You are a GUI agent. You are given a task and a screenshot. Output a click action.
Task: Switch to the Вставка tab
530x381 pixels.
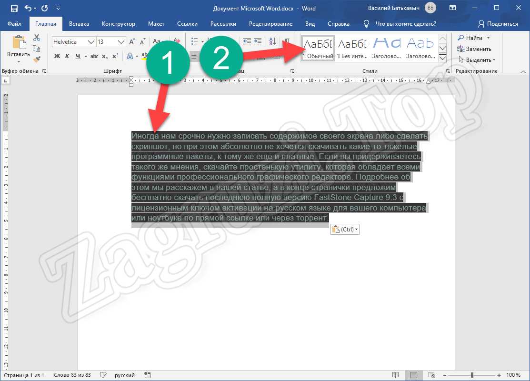79,24
